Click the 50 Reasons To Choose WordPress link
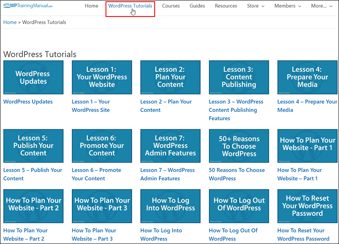The height and width of the screenshot is (244, 339). tap(237, 174)
